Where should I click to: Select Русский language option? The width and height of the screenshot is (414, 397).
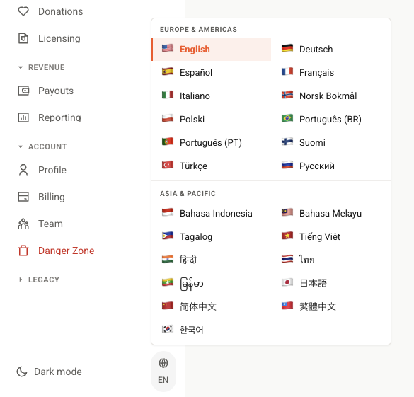[330, 166]
